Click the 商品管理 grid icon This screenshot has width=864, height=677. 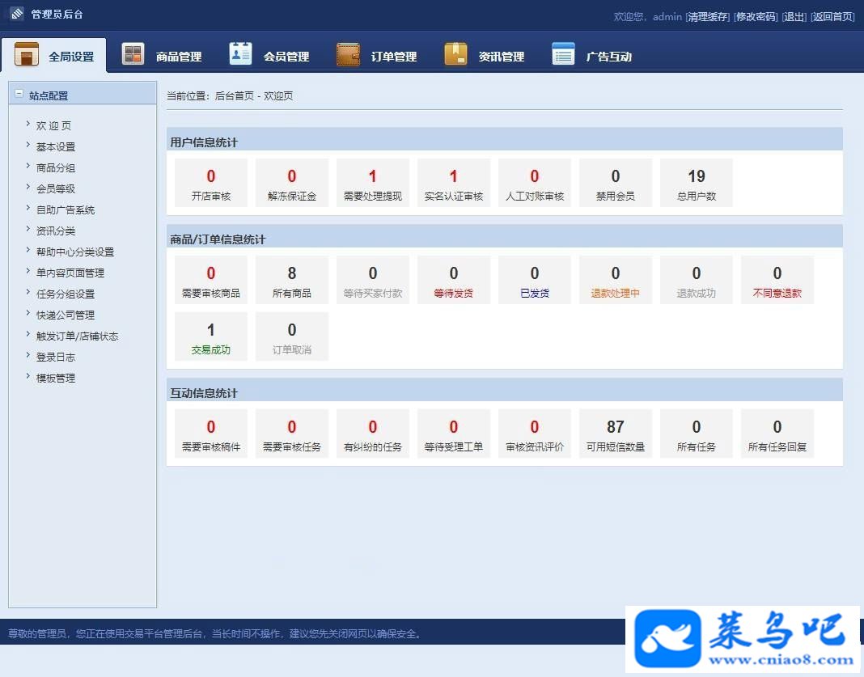(133, 54)
